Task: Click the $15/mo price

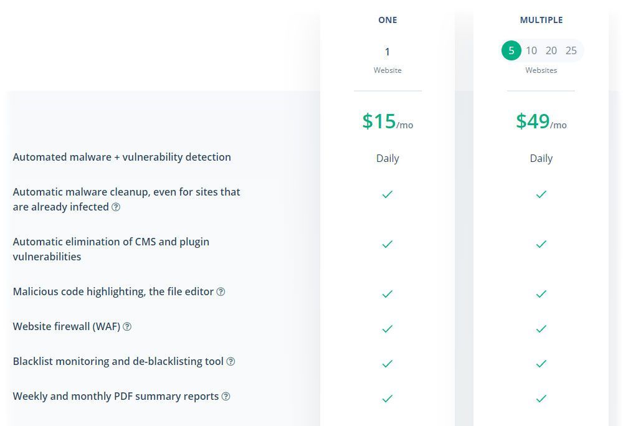Action: tap(388, 121)
